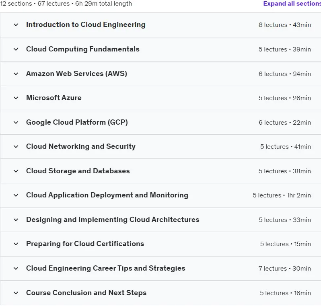Image resolution: width=321 pixels, height=306 pixels.
Task: Expand Cloud Application Deployment and Monitoring chevron
Action: pyautogui.click(x=16, y=195)
